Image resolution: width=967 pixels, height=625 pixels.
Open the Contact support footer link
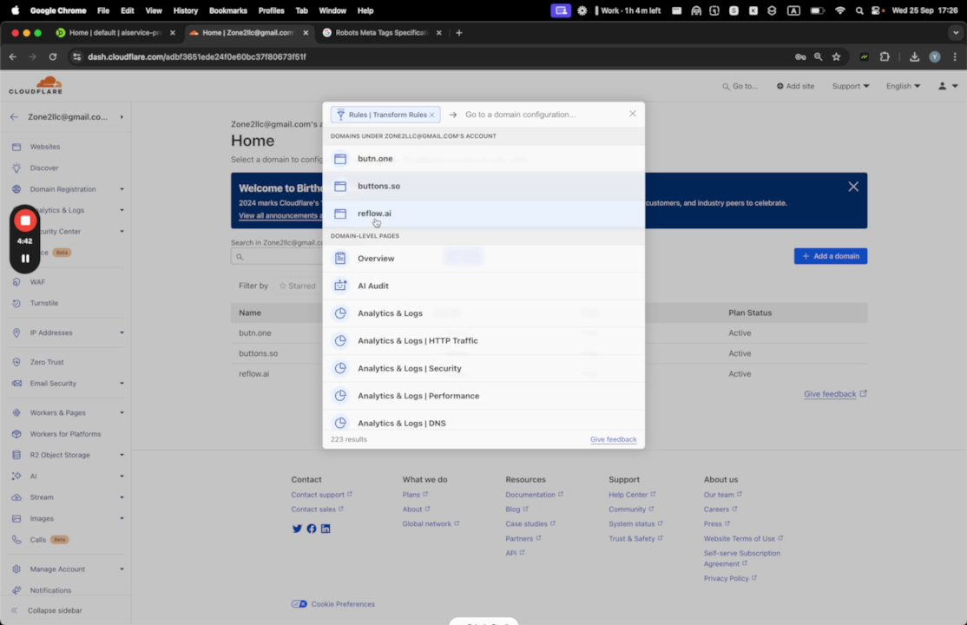[x=321, y=495]
